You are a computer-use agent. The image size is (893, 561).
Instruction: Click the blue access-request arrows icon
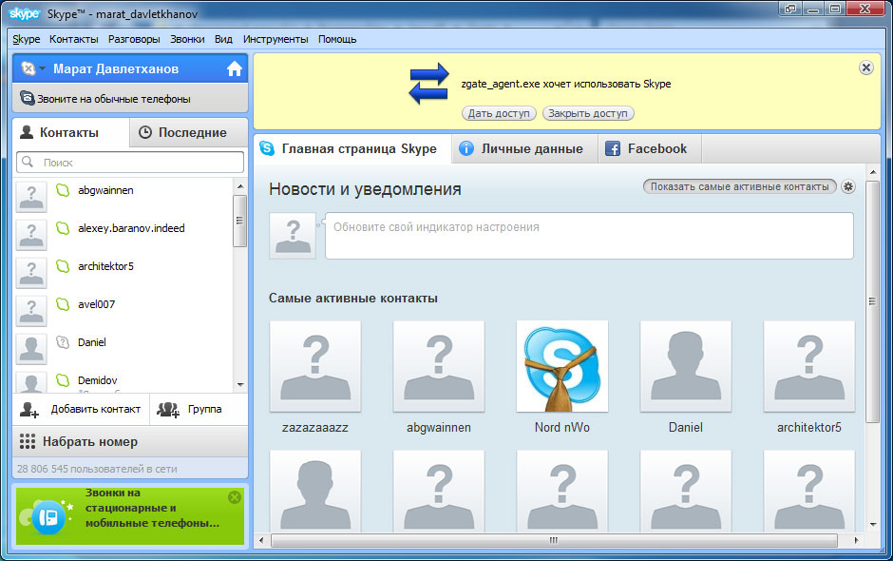coord(428,84)
